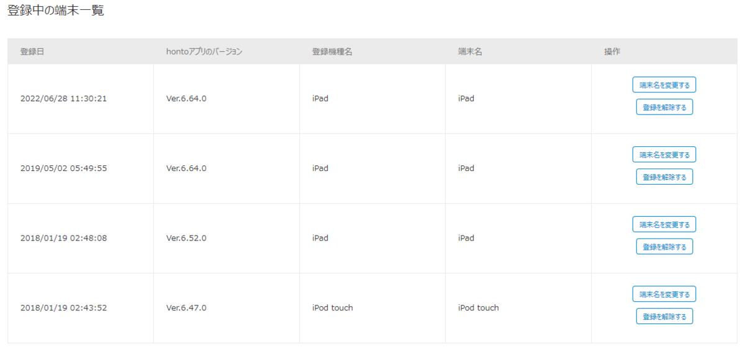745x347 pixels.
Task: Click 登録機種名 iPad in 2022/06/28 row
Action: click(x=320, y=99)
